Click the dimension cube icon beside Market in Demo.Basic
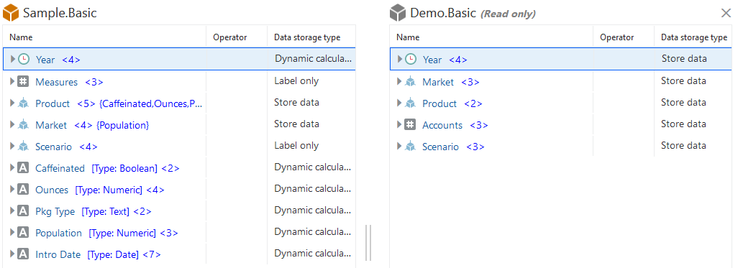Image resolution: width=738 pixels, height=268 pixels. pyautogui.click(x=411, y=81)
